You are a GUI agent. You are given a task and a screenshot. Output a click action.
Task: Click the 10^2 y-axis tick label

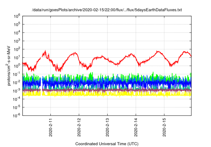click(17, 49)
